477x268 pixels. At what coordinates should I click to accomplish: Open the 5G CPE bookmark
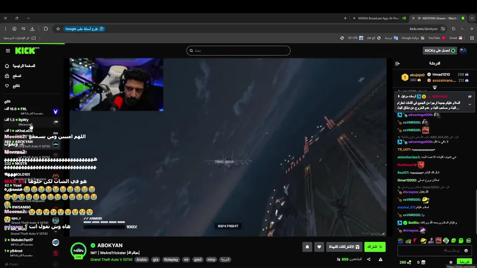tap(356, 38)
